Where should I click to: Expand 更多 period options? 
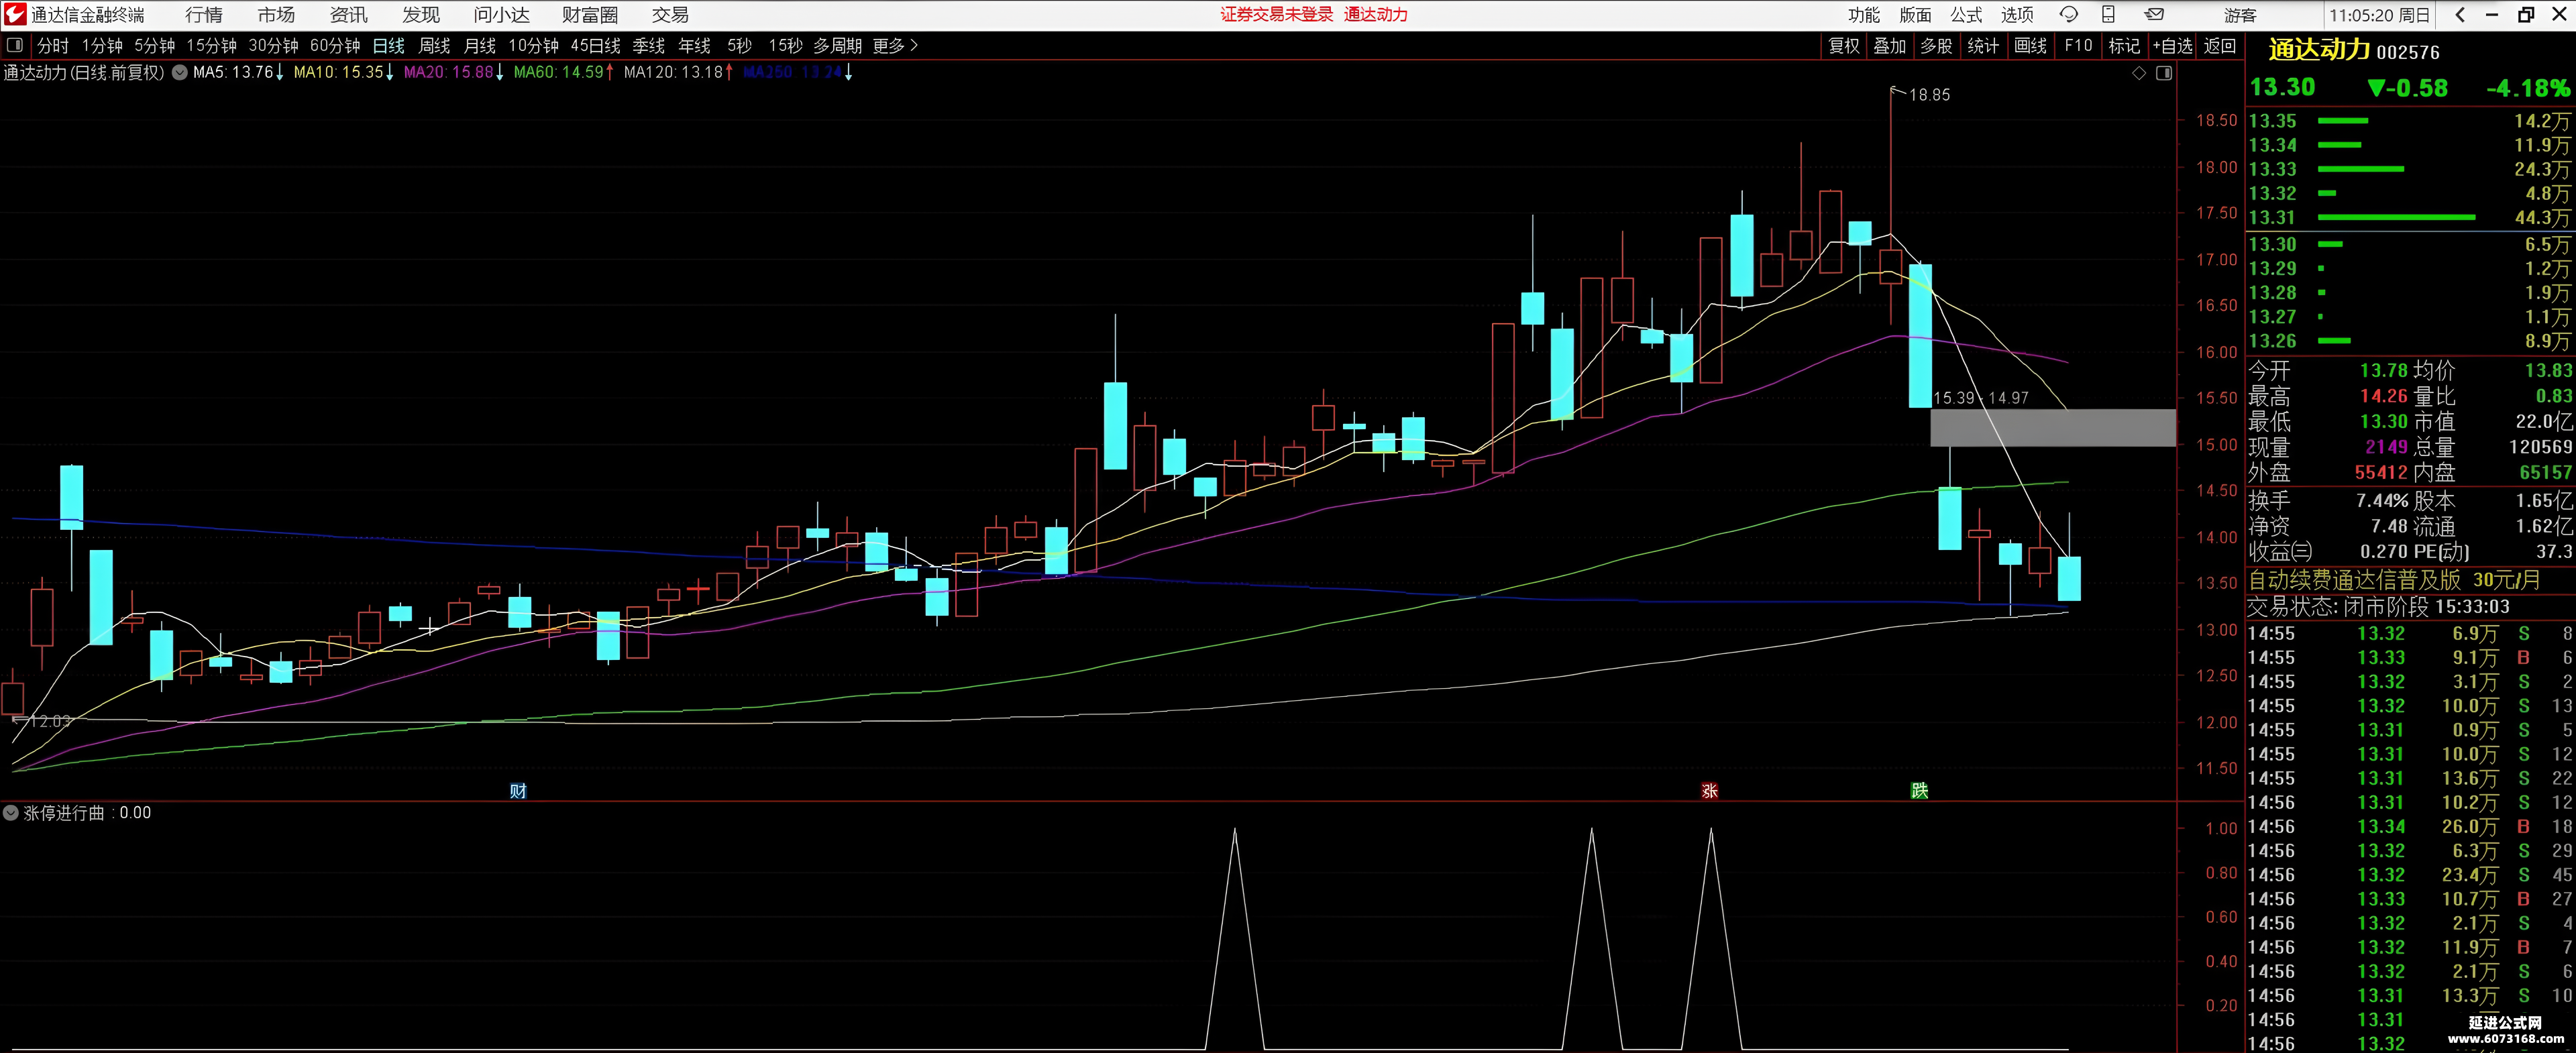(x=895, y=46)
